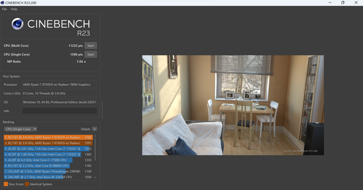
Task: Select ranking entry 1 with score 1596
Action: 48,137
